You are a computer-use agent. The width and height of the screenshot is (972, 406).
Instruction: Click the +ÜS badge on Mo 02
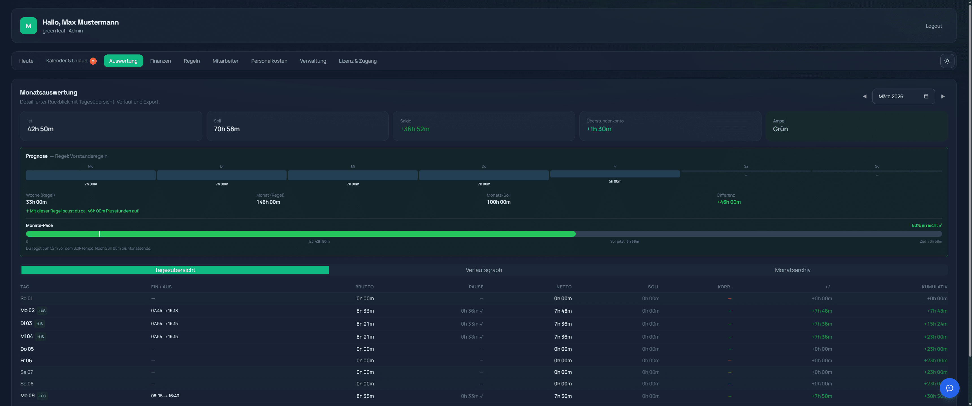click(x=42, y=311)
